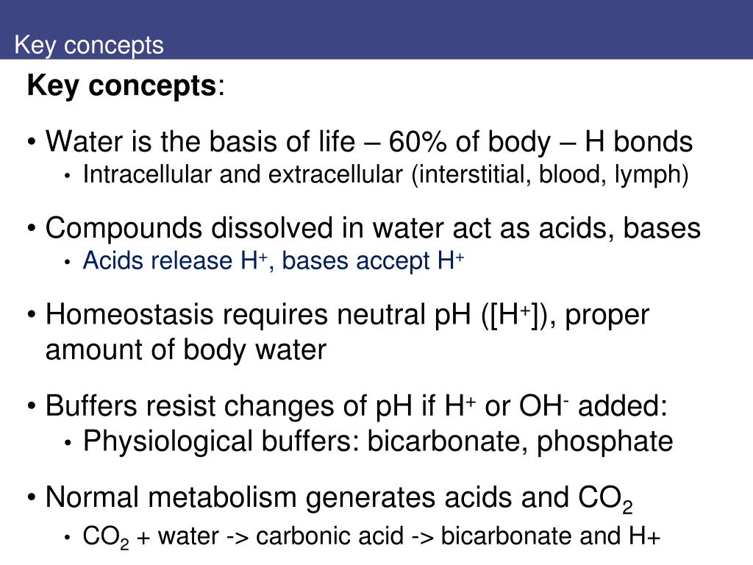Click the '60%' text in the first bullet

(x=417, y=142)
